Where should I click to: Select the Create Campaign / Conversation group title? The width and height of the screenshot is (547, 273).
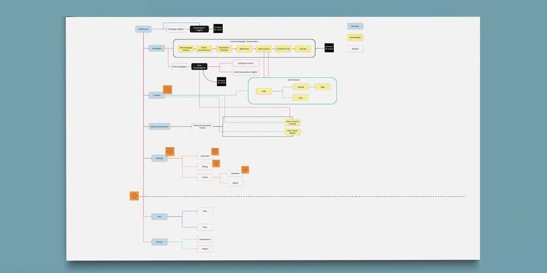tap(244, 41)
